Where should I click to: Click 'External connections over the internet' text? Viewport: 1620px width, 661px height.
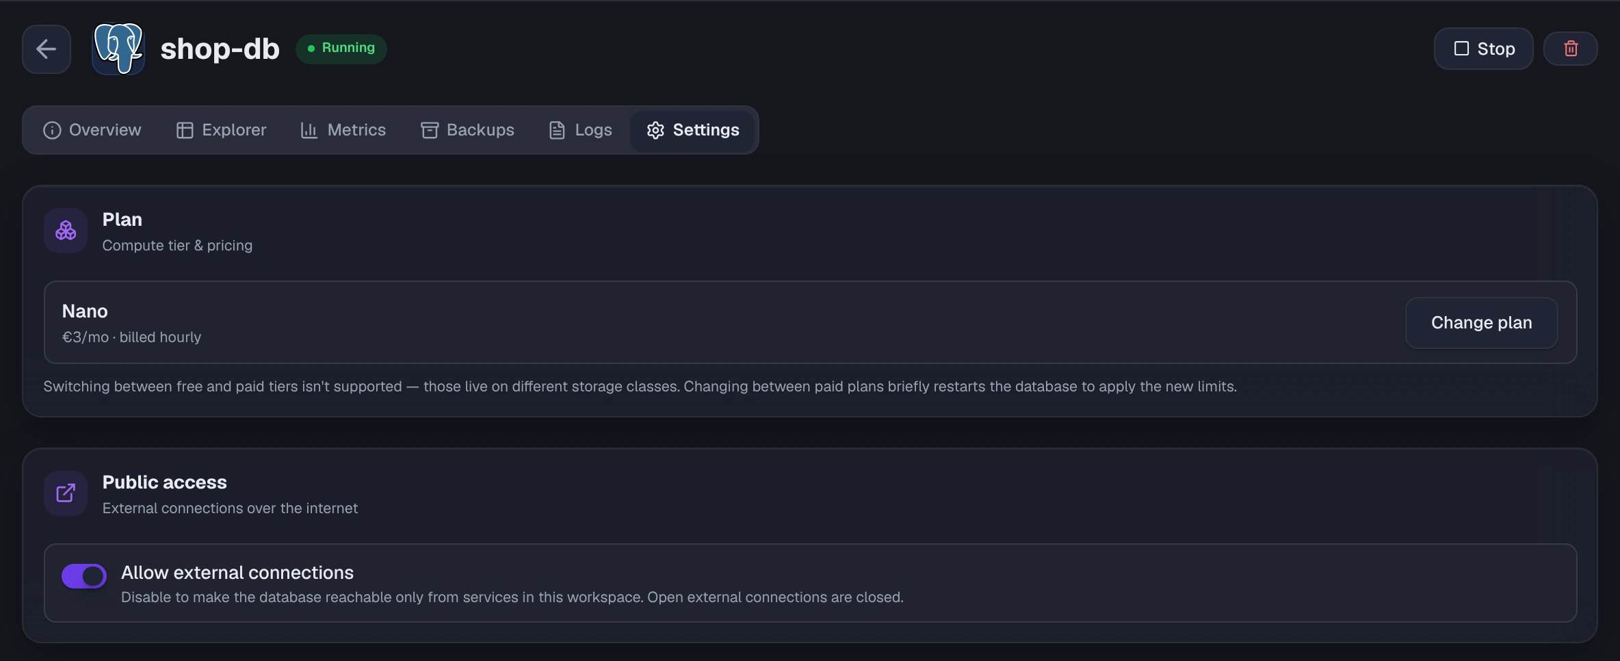[230, 508]
